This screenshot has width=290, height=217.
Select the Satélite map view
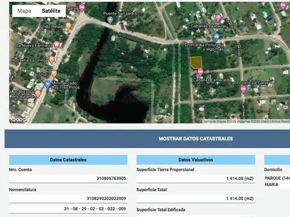click(x=51, y=11)
